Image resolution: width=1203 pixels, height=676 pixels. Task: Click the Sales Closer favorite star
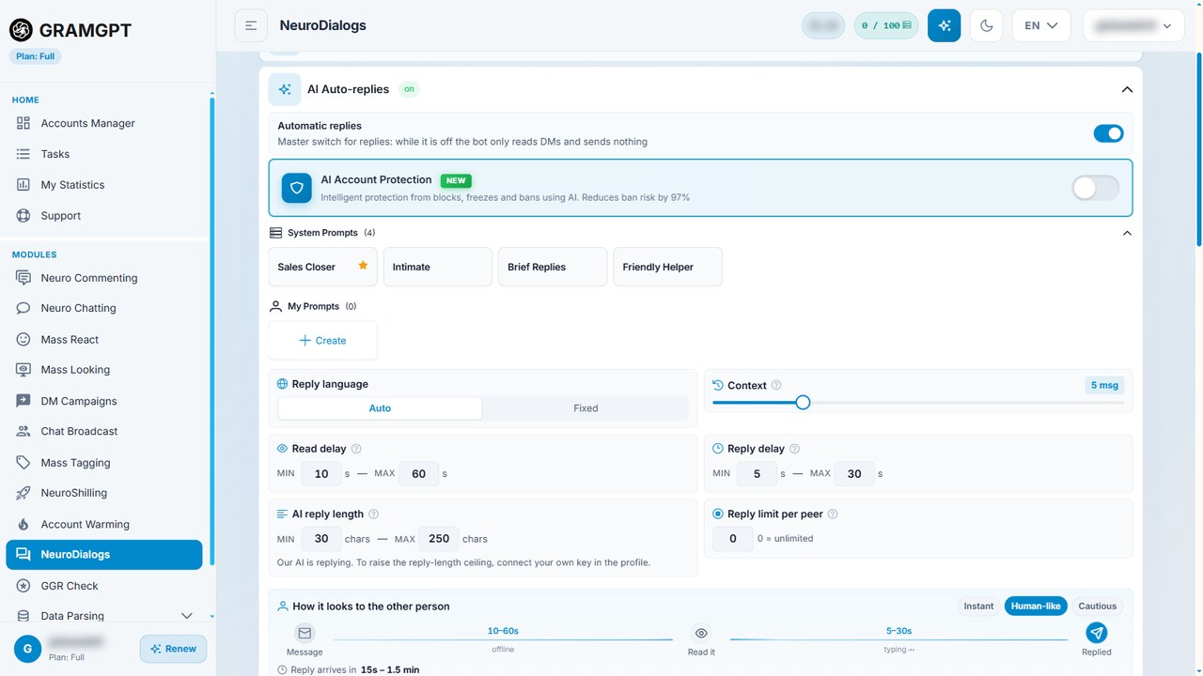pos(363,266)
